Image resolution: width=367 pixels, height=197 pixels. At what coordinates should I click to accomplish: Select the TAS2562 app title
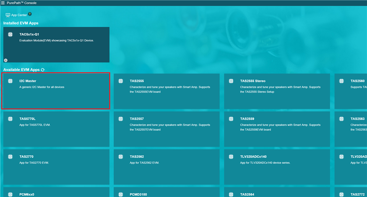137,157
